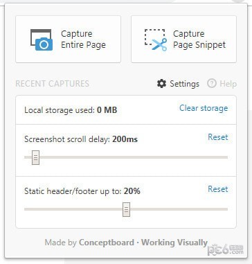Viewport: 252px width, 264px height.
Task: Start Capture Entire Page
Action: coord(68,39)
